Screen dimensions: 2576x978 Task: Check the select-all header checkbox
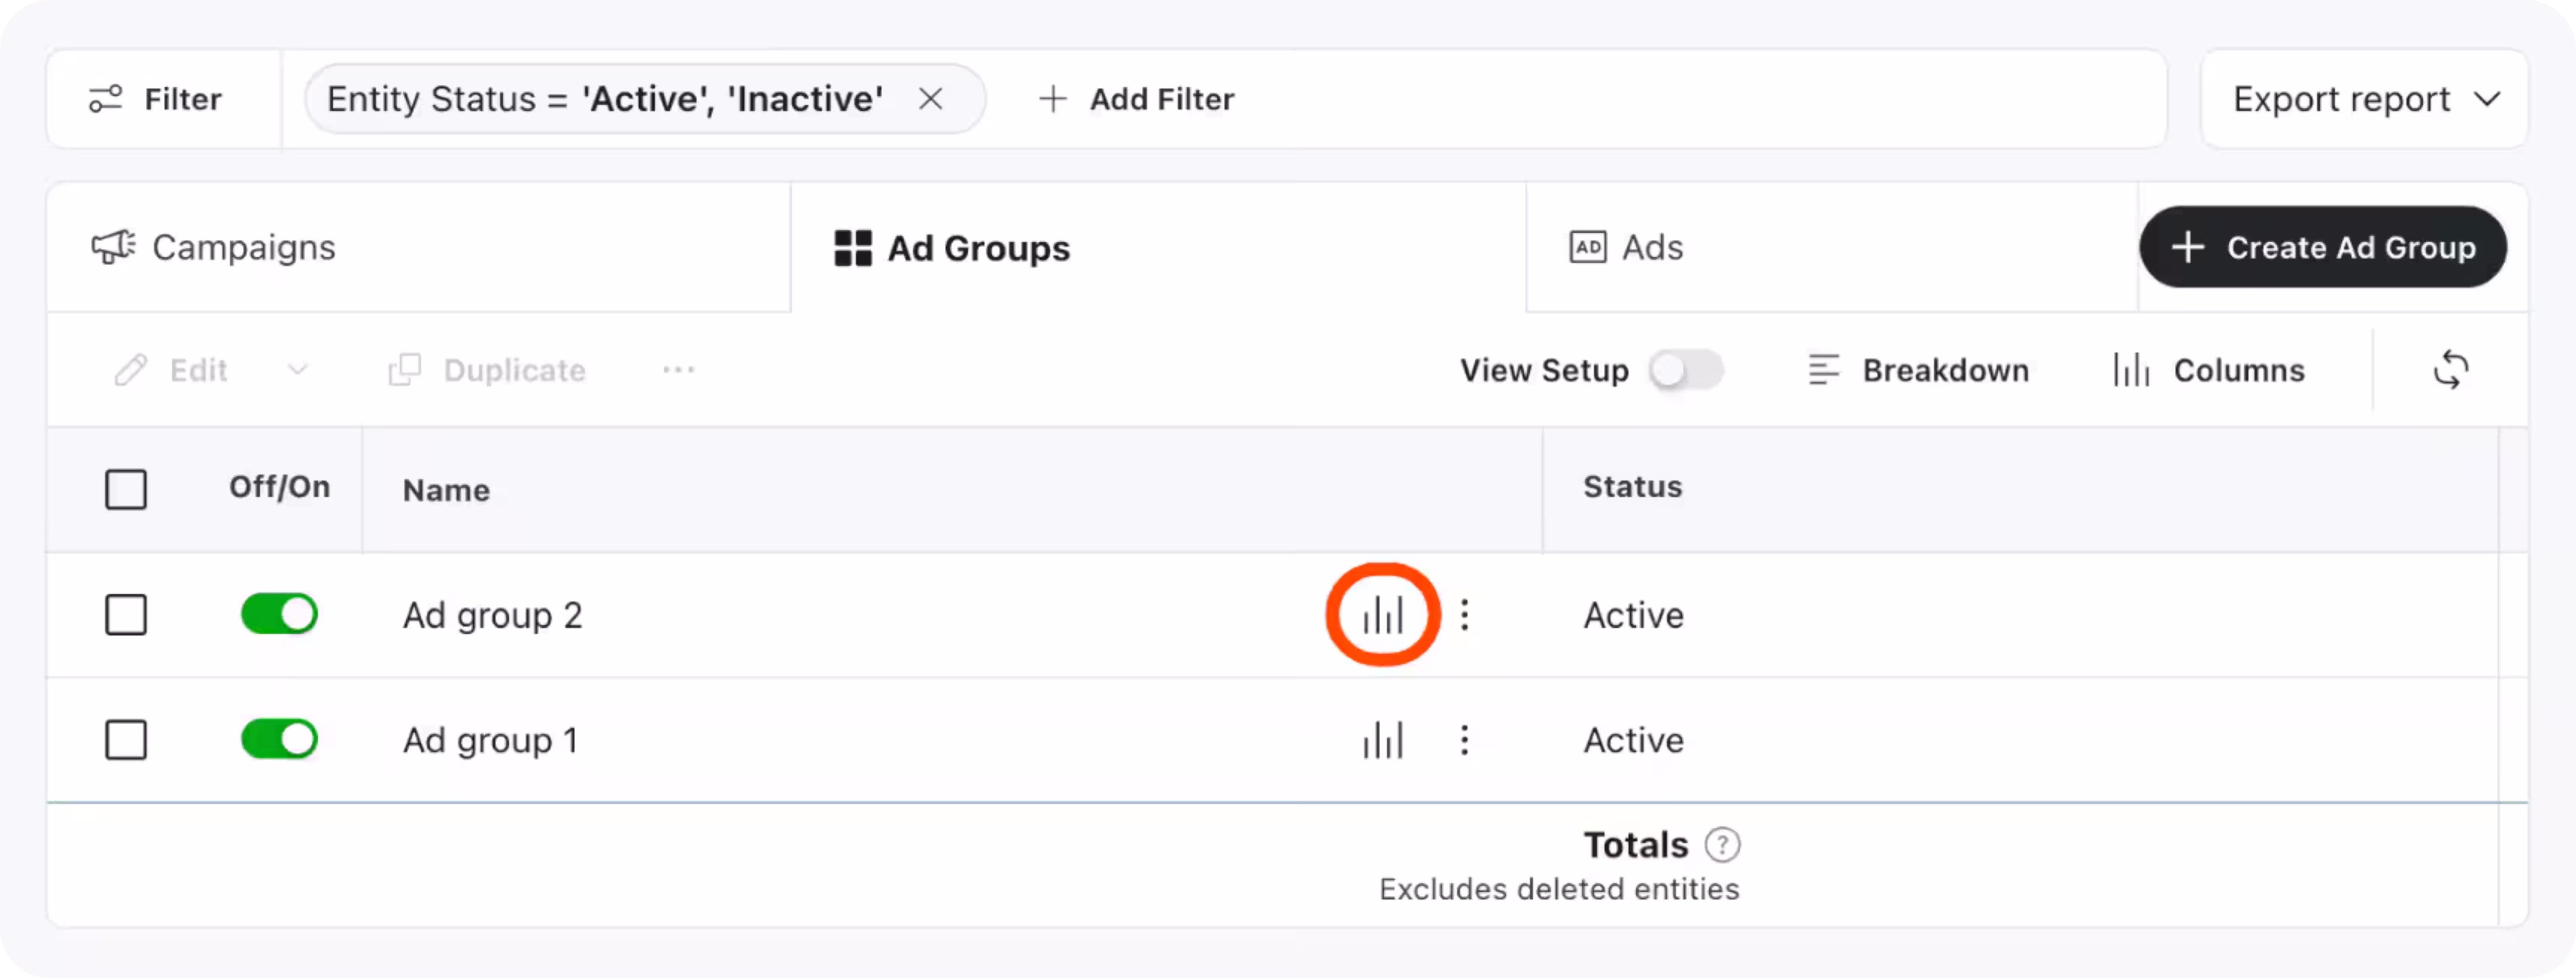coord(126,489)
